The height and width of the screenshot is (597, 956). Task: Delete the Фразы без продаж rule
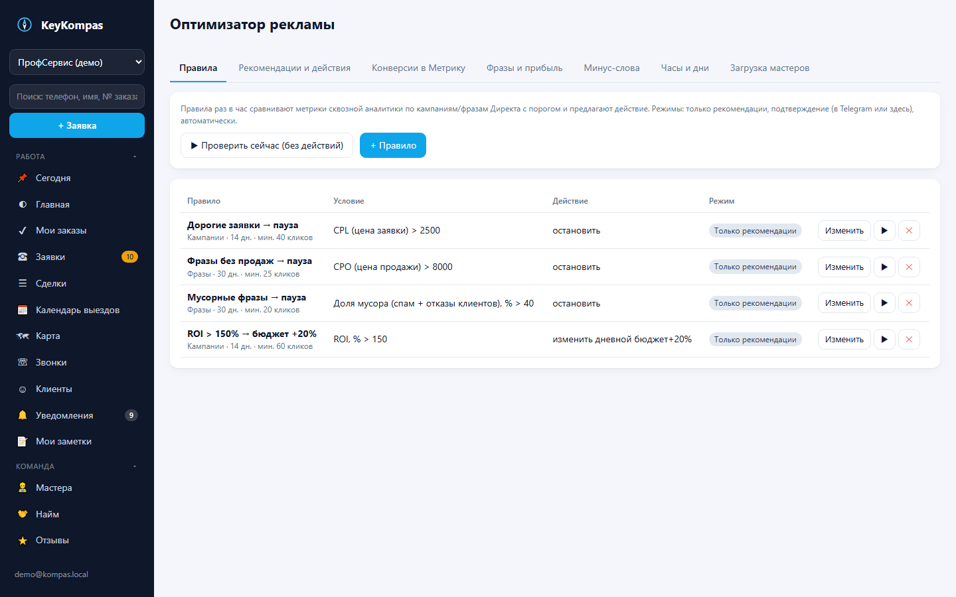click(909, 267)
